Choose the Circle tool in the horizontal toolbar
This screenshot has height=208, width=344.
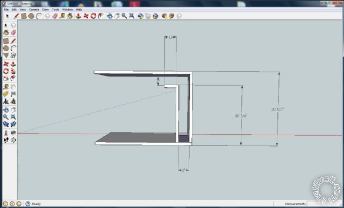click(31, 16)
